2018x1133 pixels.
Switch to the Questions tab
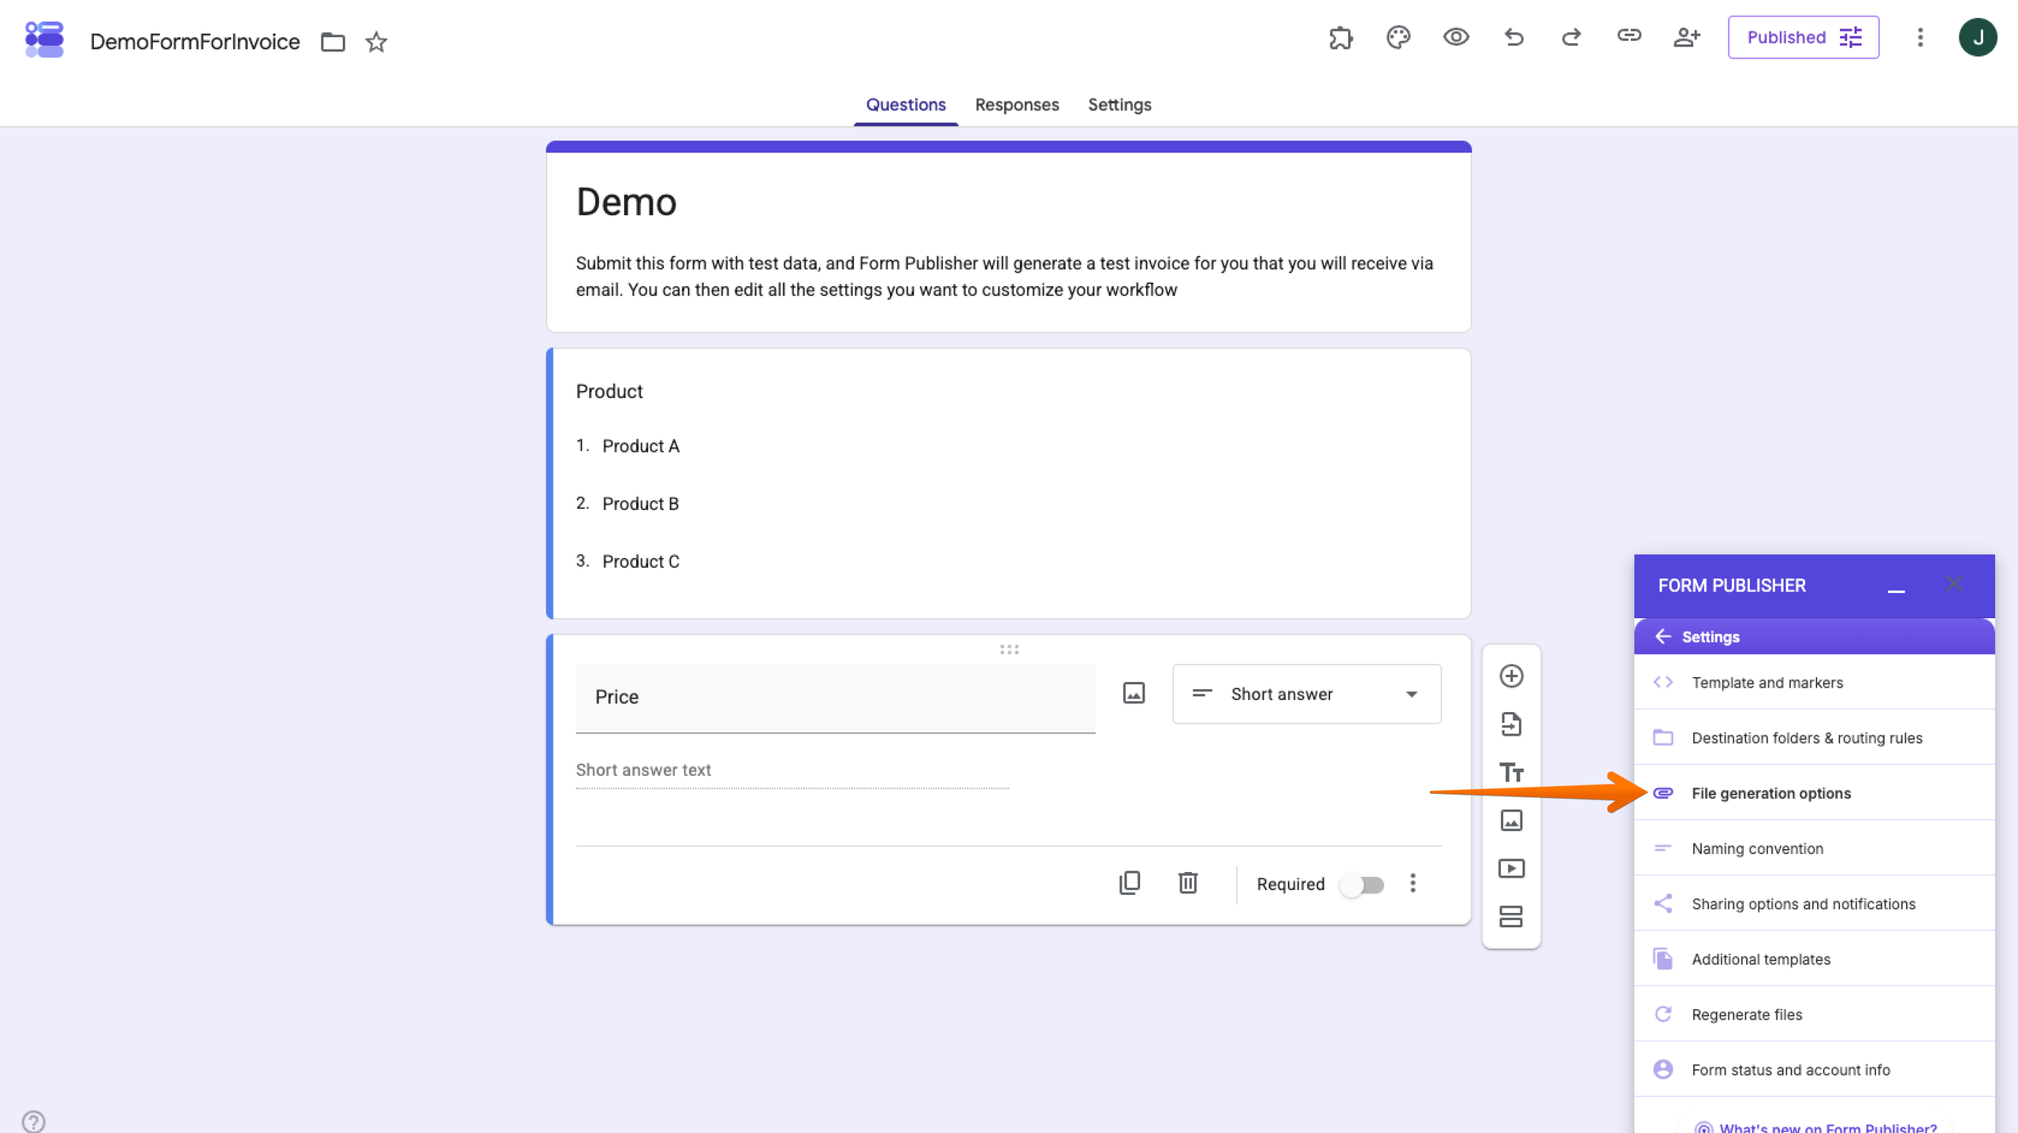click(906, 104)
